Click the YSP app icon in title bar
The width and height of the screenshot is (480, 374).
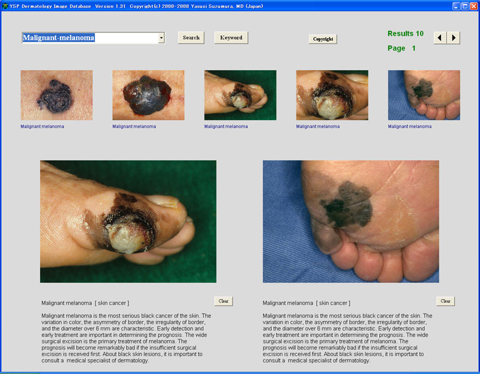pos(5,6)
